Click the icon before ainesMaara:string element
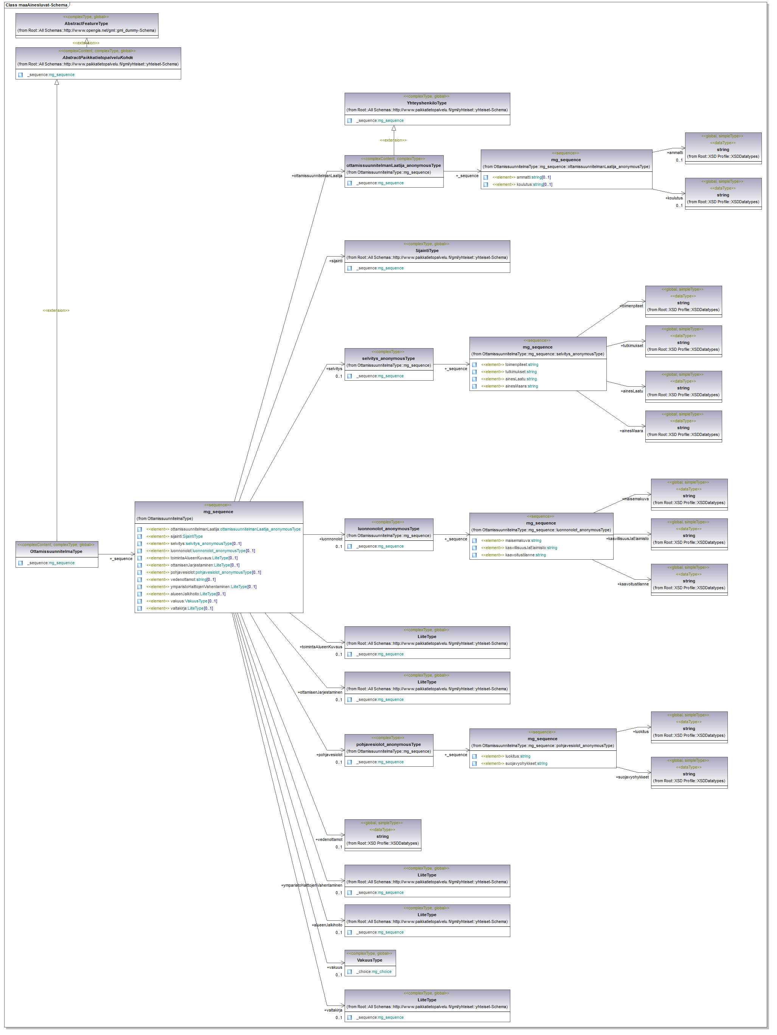The image size is (777, 1035). [474, 386]
